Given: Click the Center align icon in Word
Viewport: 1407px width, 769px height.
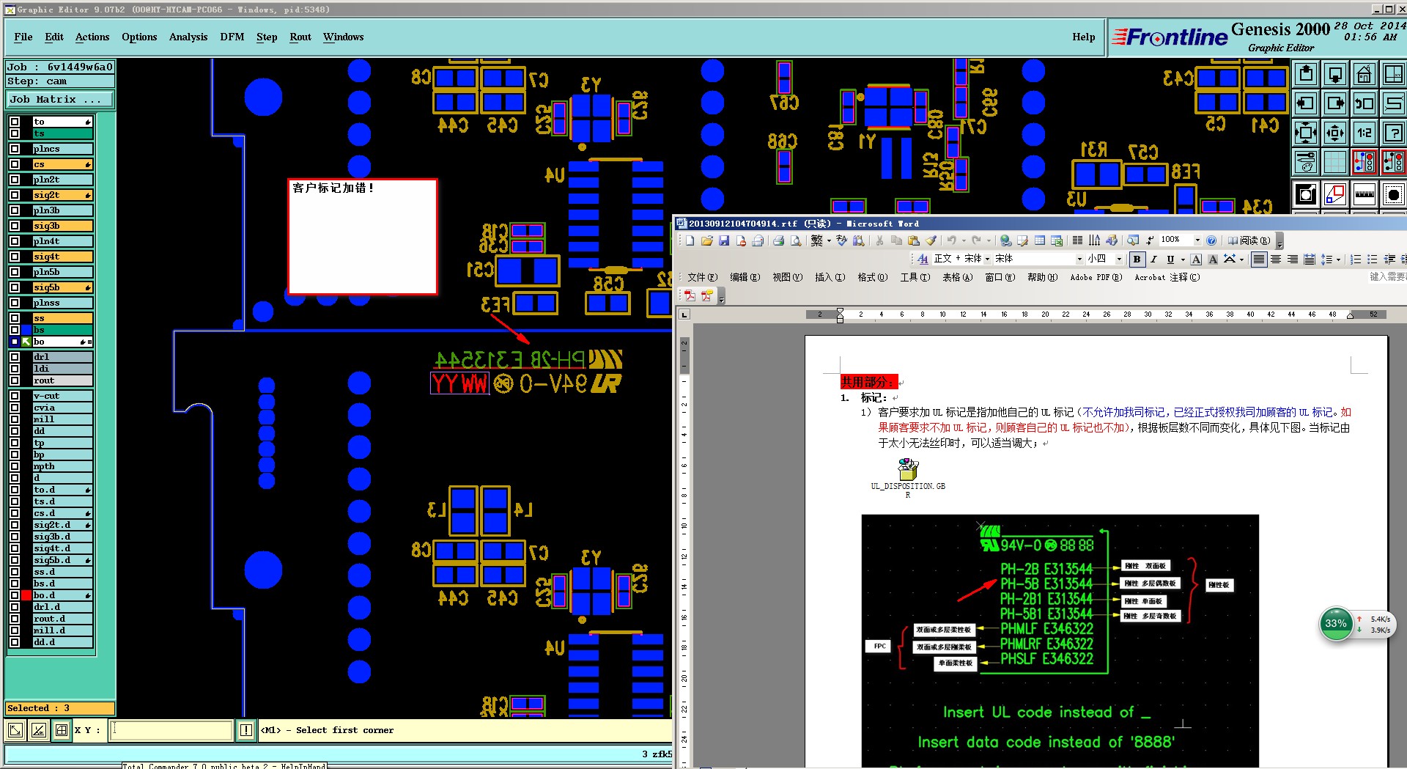Looking at the screenshot, I should tap(1276, 260).
